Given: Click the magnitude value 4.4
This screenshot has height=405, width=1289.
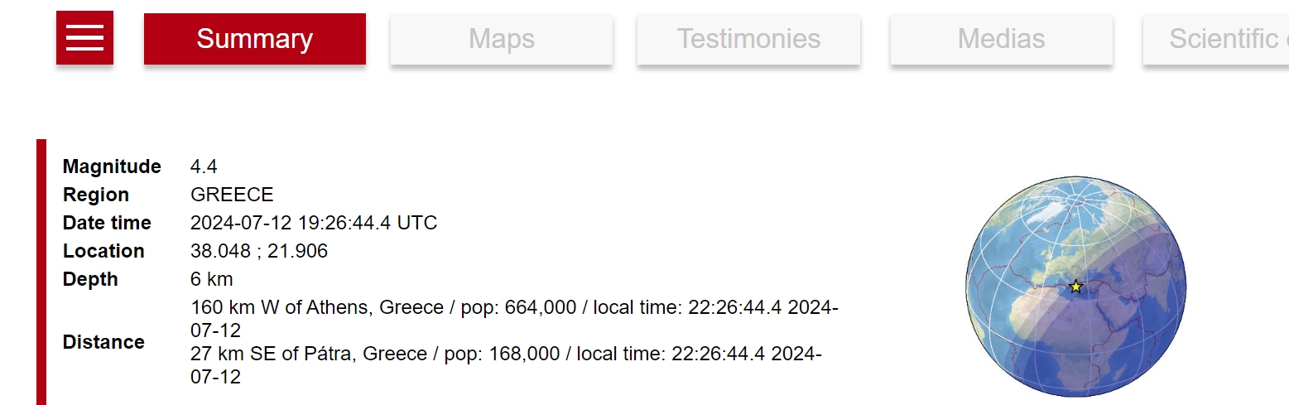Looking at the screenshot, I should click(x=204, y=166).
